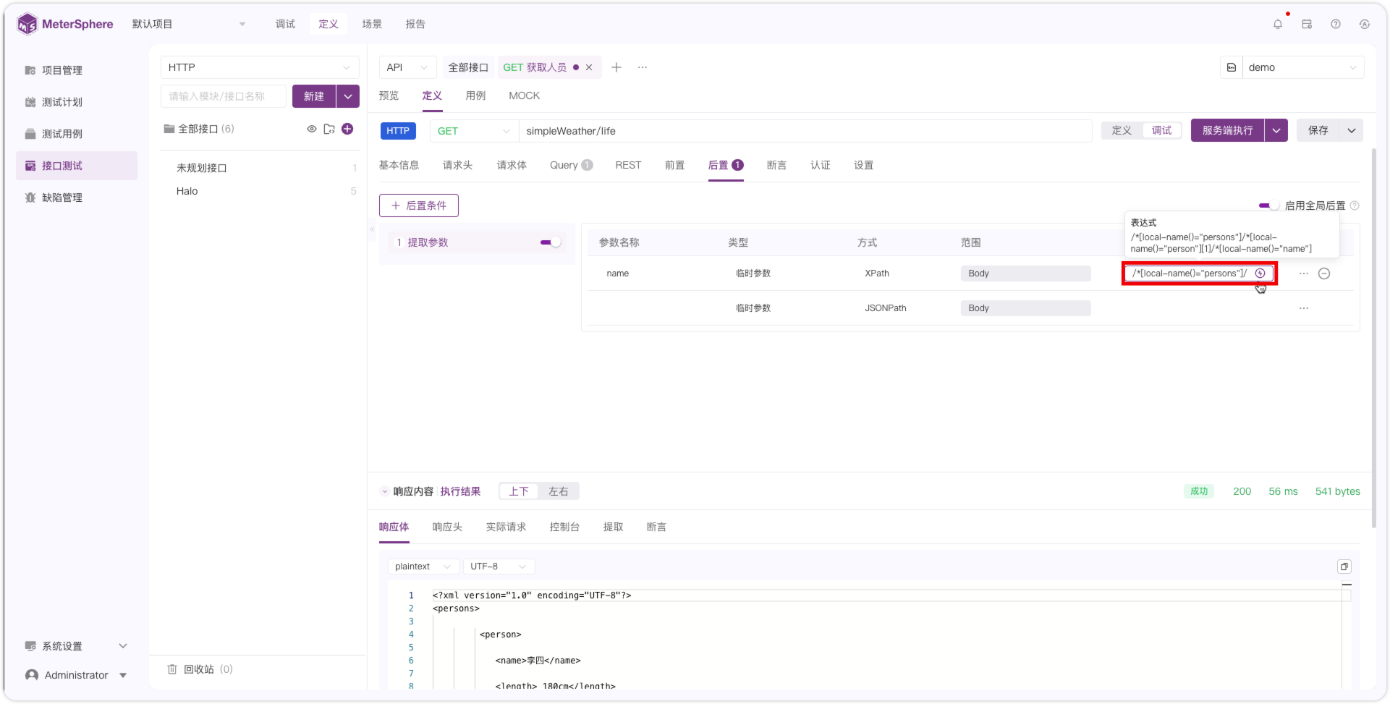Click the 保存 button

tap(1318, 130)
